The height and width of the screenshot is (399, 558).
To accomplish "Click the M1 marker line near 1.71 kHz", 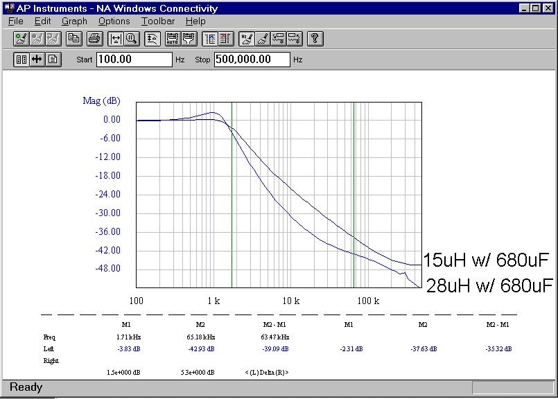I will coord(232,195).
